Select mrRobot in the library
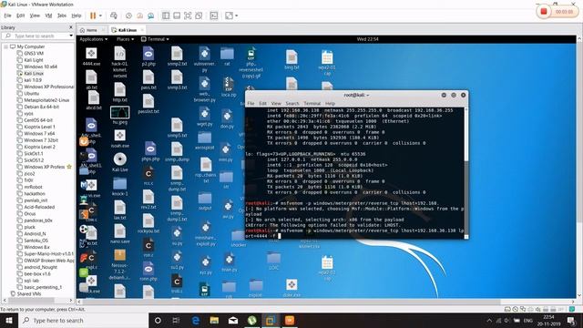This screenshot has height=328, width=583. [x=33, y=187]
